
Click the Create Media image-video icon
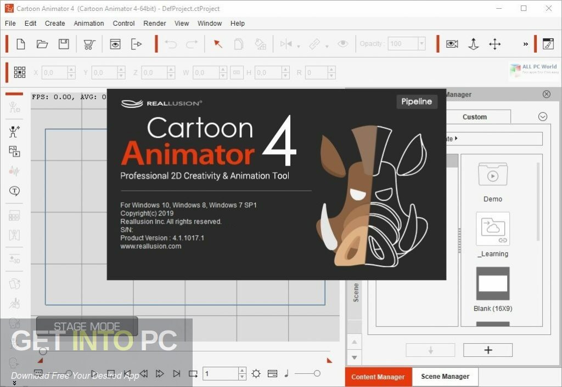(x=14, y=151)
